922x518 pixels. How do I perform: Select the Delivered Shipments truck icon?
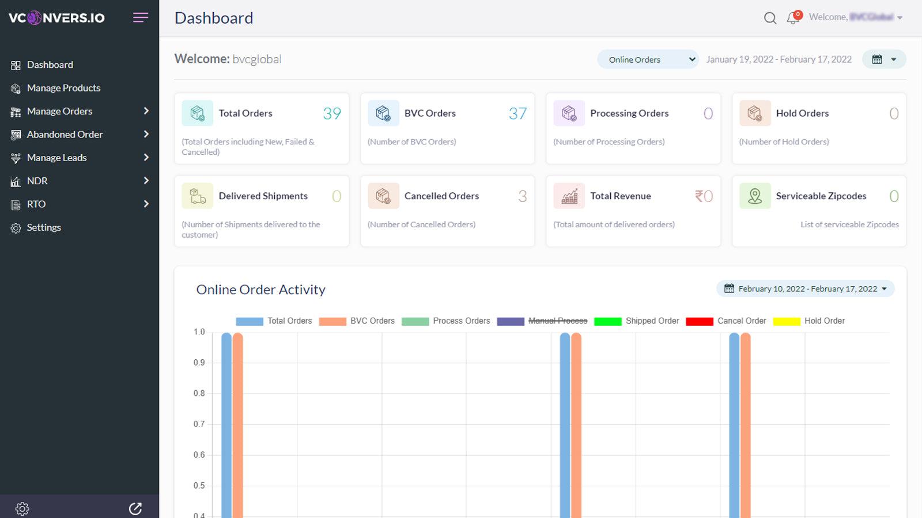(197, 195)
